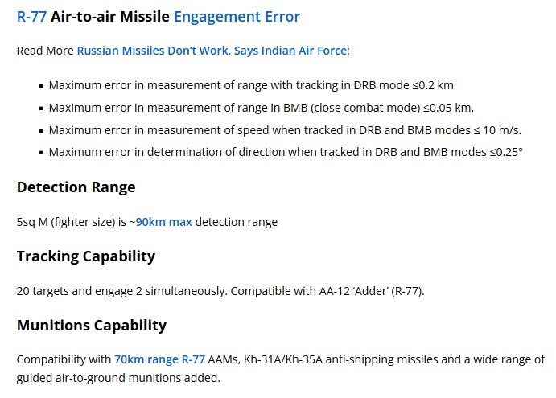Viewport: 556px width, 398px height.
Task: Click the Air-to-air Missile title text
Action: (110, 17)
